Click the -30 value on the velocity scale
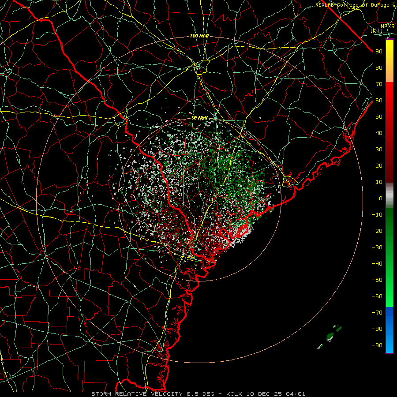This screenshot has width=397, height=397. (377, 247)
